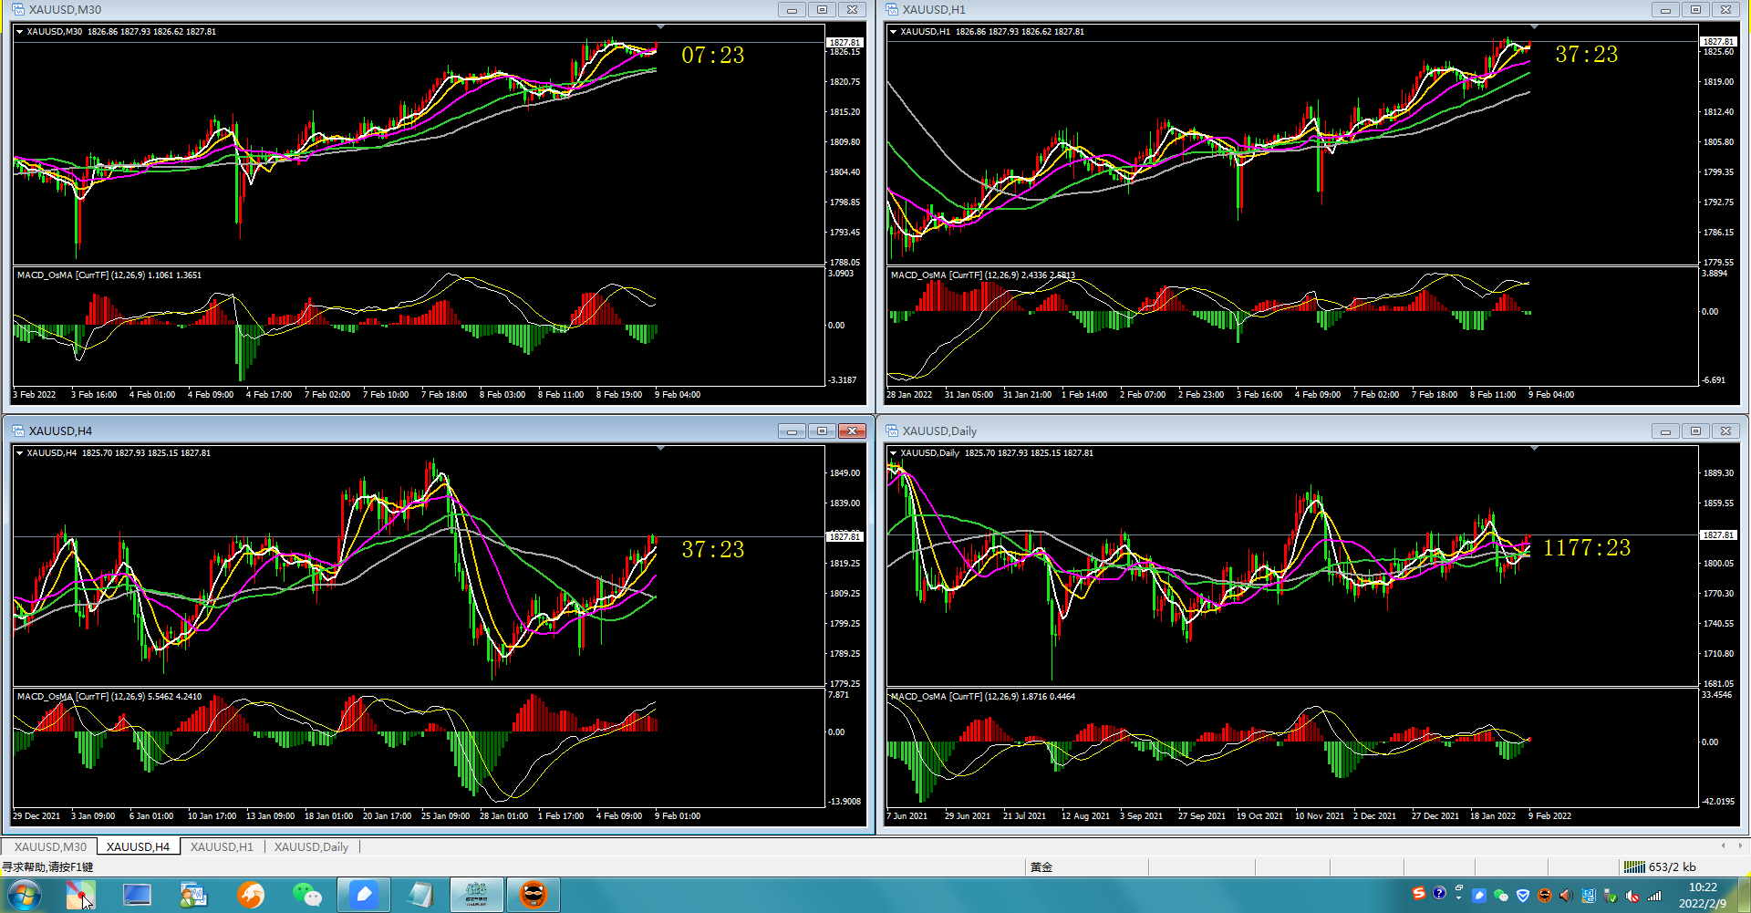Screen dimensions: 1751x913
Task: Switch to the XAUUSD,H1 tab
Action: [x=222, y=846]
